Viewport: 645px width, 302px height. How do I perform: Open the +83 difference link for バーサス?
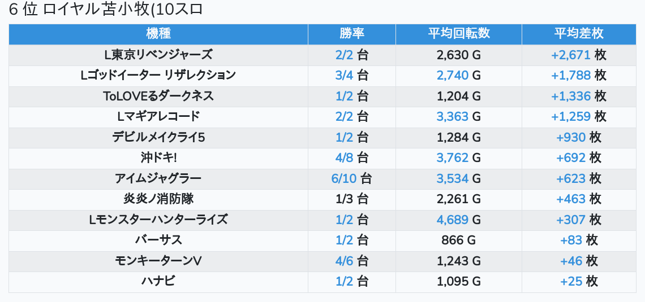[x=571, y=240]
